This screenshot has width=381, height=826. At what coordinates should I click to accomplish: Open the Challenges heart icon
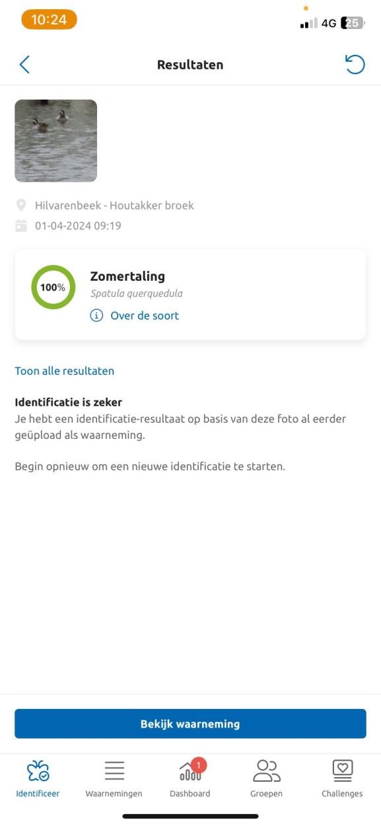342,770
